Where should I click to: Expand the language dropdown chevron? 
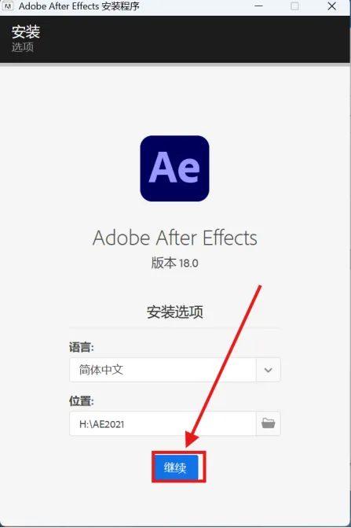pos(268,370)
